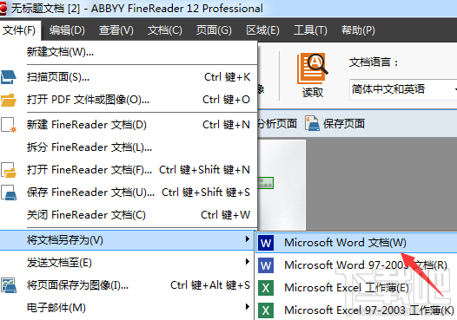Click the open FineReader document icon
The width and height of the screenshot is (457, 320).
pyautogui.click(x=9, y=170)
